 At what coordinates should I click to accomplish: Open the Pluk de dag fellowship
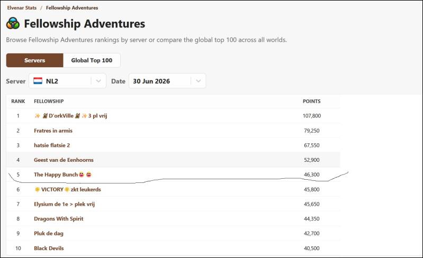(49, 234)
